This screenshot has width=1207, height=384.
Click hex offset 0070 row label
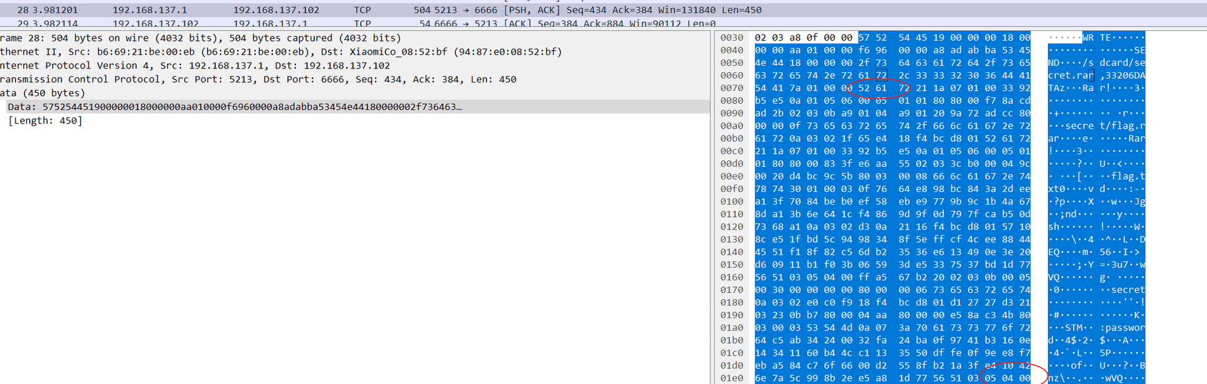[x=732, y=88]
